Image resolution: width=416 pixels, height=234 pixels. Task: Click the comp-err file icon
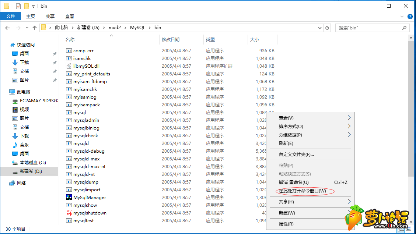tap(69, 51)
